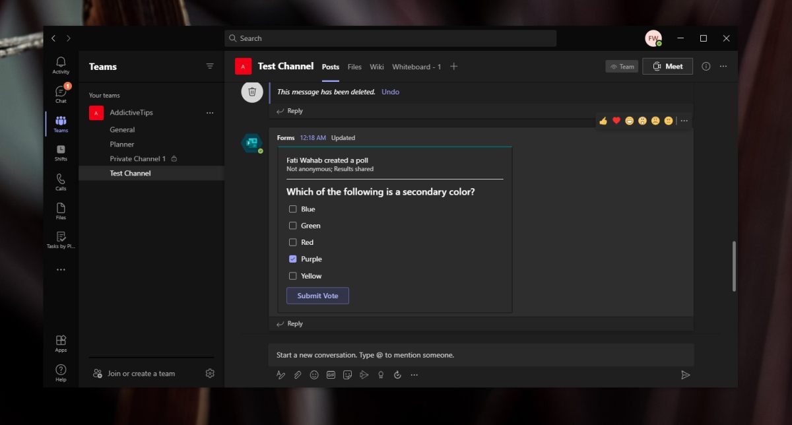Switch to the Files tab

click(x=354, y=67)
